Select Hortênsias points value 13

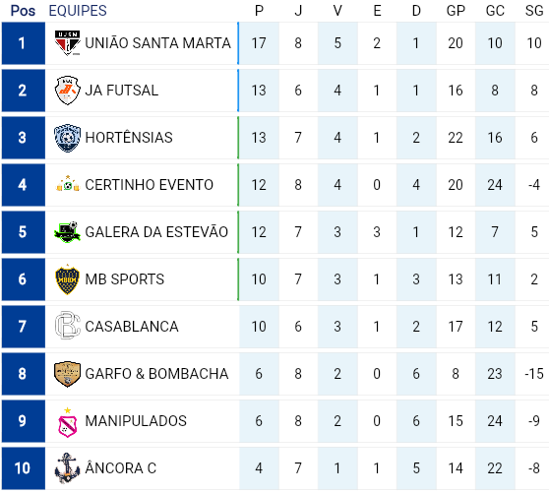[x=259, y=138]
